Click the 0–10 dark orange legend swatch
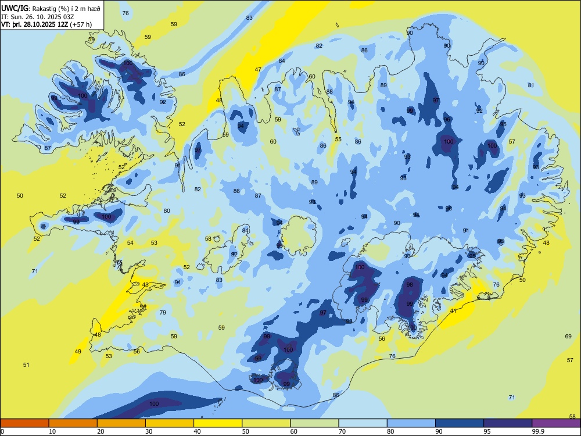Screen dimensions: 581x436 click(x=24, y=423)
